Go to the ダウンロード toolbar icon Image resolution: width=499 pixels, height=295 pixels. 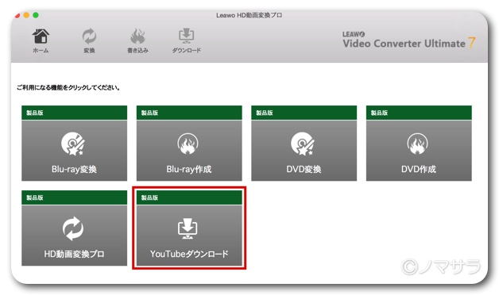click(x=187, y=36)
